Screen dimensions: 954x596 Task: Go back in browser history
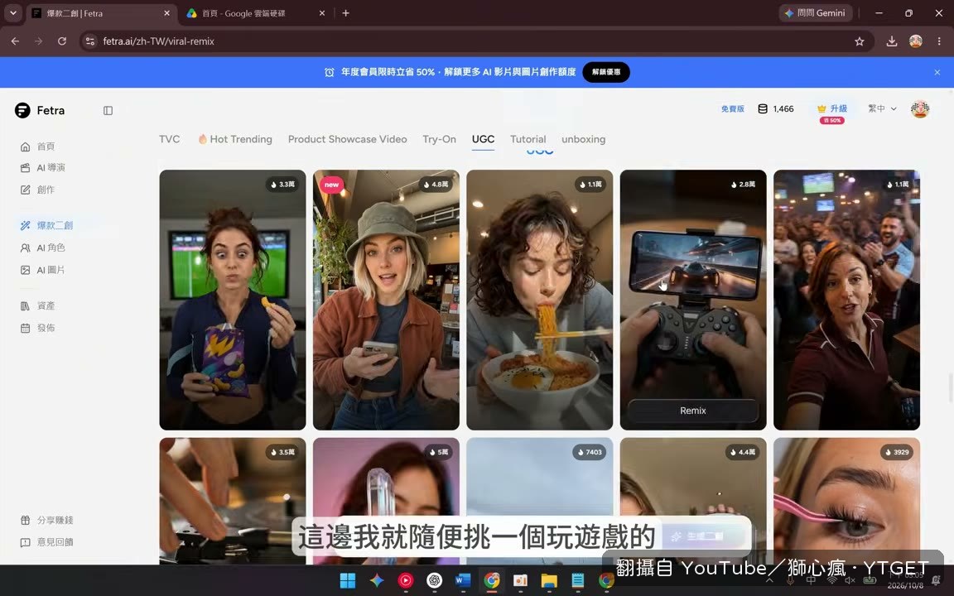click(x=15, y=41)
